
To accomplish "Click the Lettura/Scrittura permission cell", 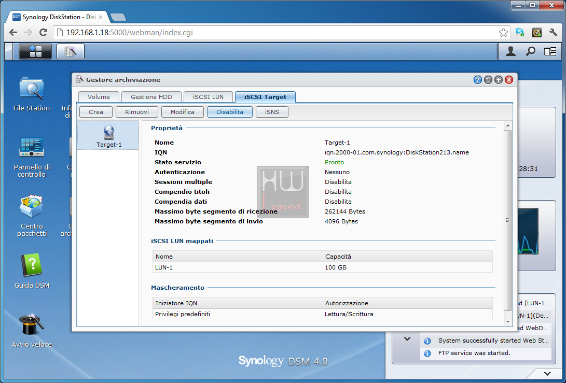I will [349, 314].
